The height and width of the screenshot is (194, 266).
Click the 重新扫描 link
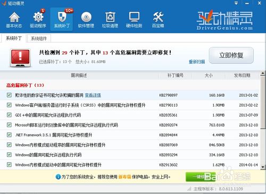(197, 61)
